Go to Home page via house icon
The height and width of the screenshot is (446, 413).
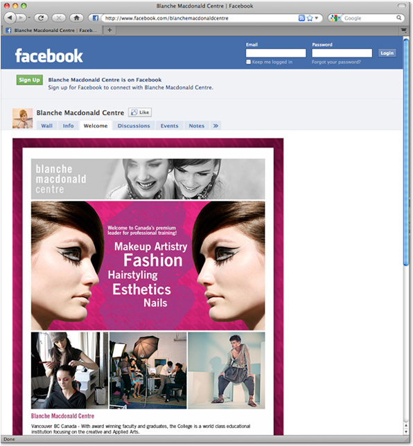coord(76,18)
